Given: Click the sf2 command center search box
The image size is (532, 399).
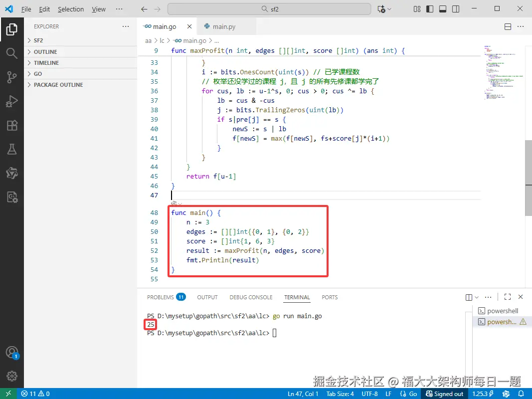Looking at the screenshot, I should tap(269, 9).
